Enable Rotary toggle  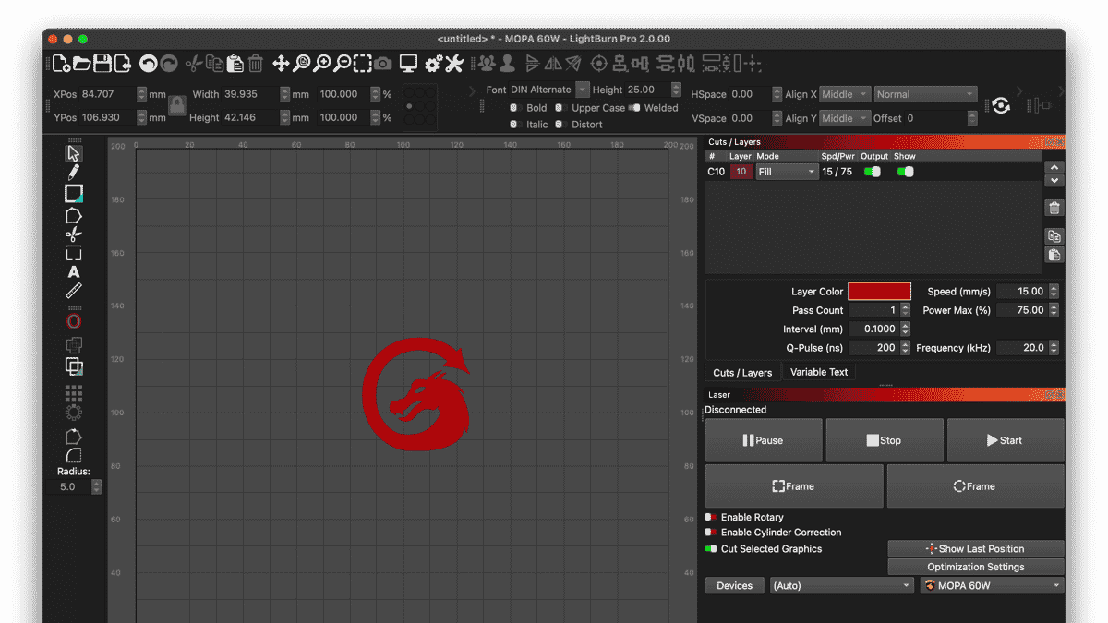711,518
